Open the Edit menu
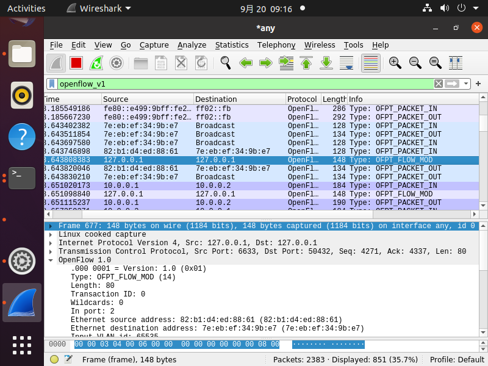Viewport: 488px width, 366px height. 79,45
